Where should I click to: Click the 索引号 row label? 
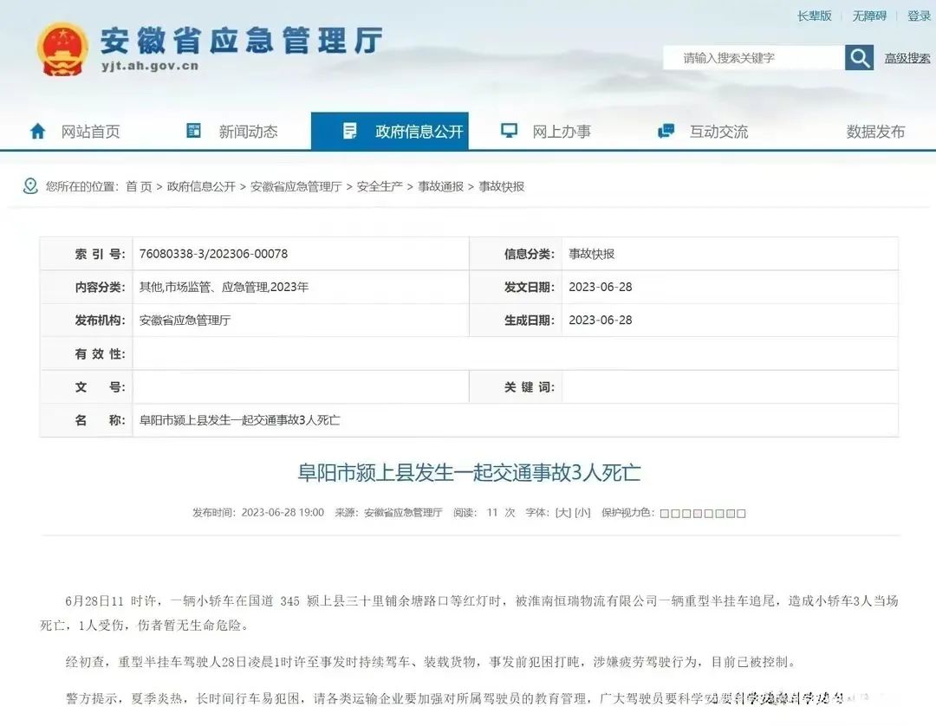(100, 254)
